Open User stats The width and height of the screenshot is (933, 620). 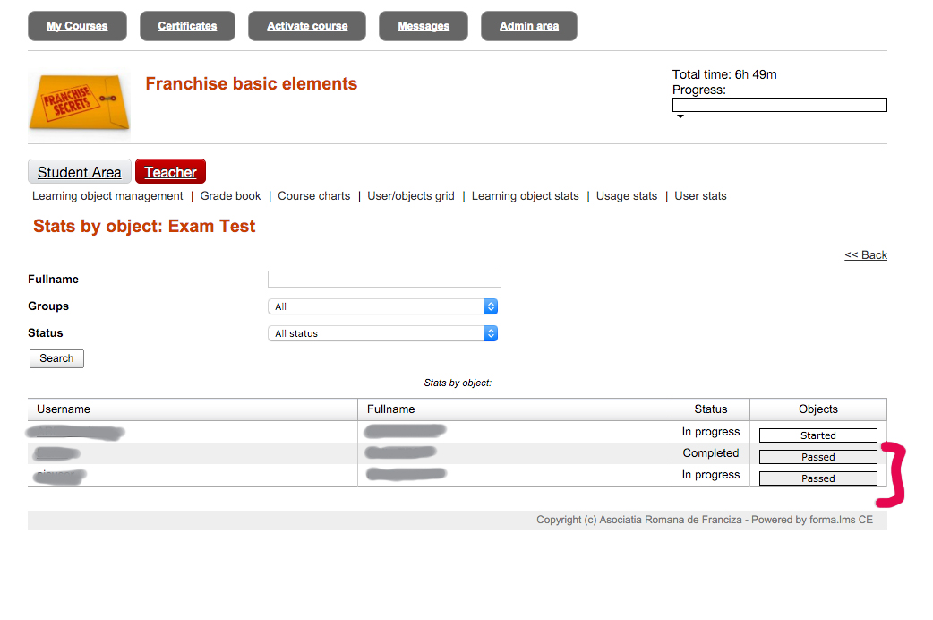(x=700, y=196)
